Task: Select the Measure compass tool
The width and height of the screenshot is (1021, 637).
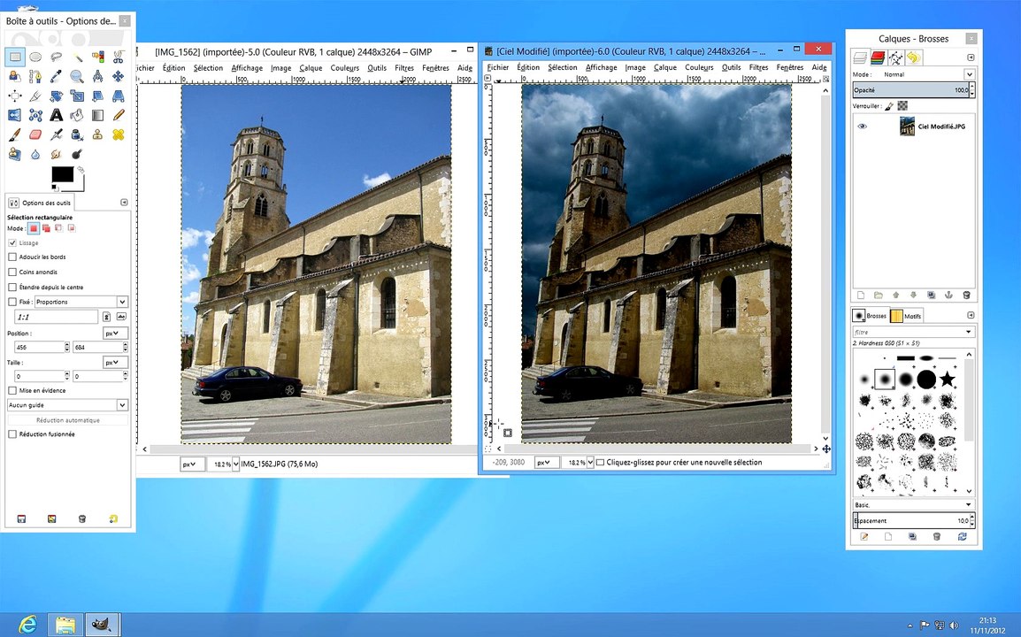Action: (x=97, y=76)
